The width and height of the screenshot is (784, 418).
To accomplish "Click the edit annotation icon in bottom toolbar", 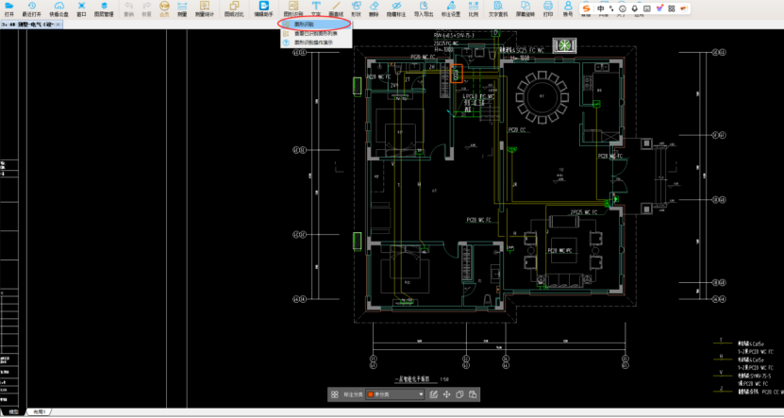I will (x=433, y=394).
